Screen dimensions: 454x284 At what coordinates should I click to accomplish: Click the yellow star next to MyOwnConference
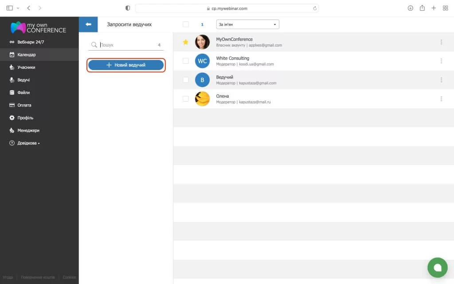(186, 42)
